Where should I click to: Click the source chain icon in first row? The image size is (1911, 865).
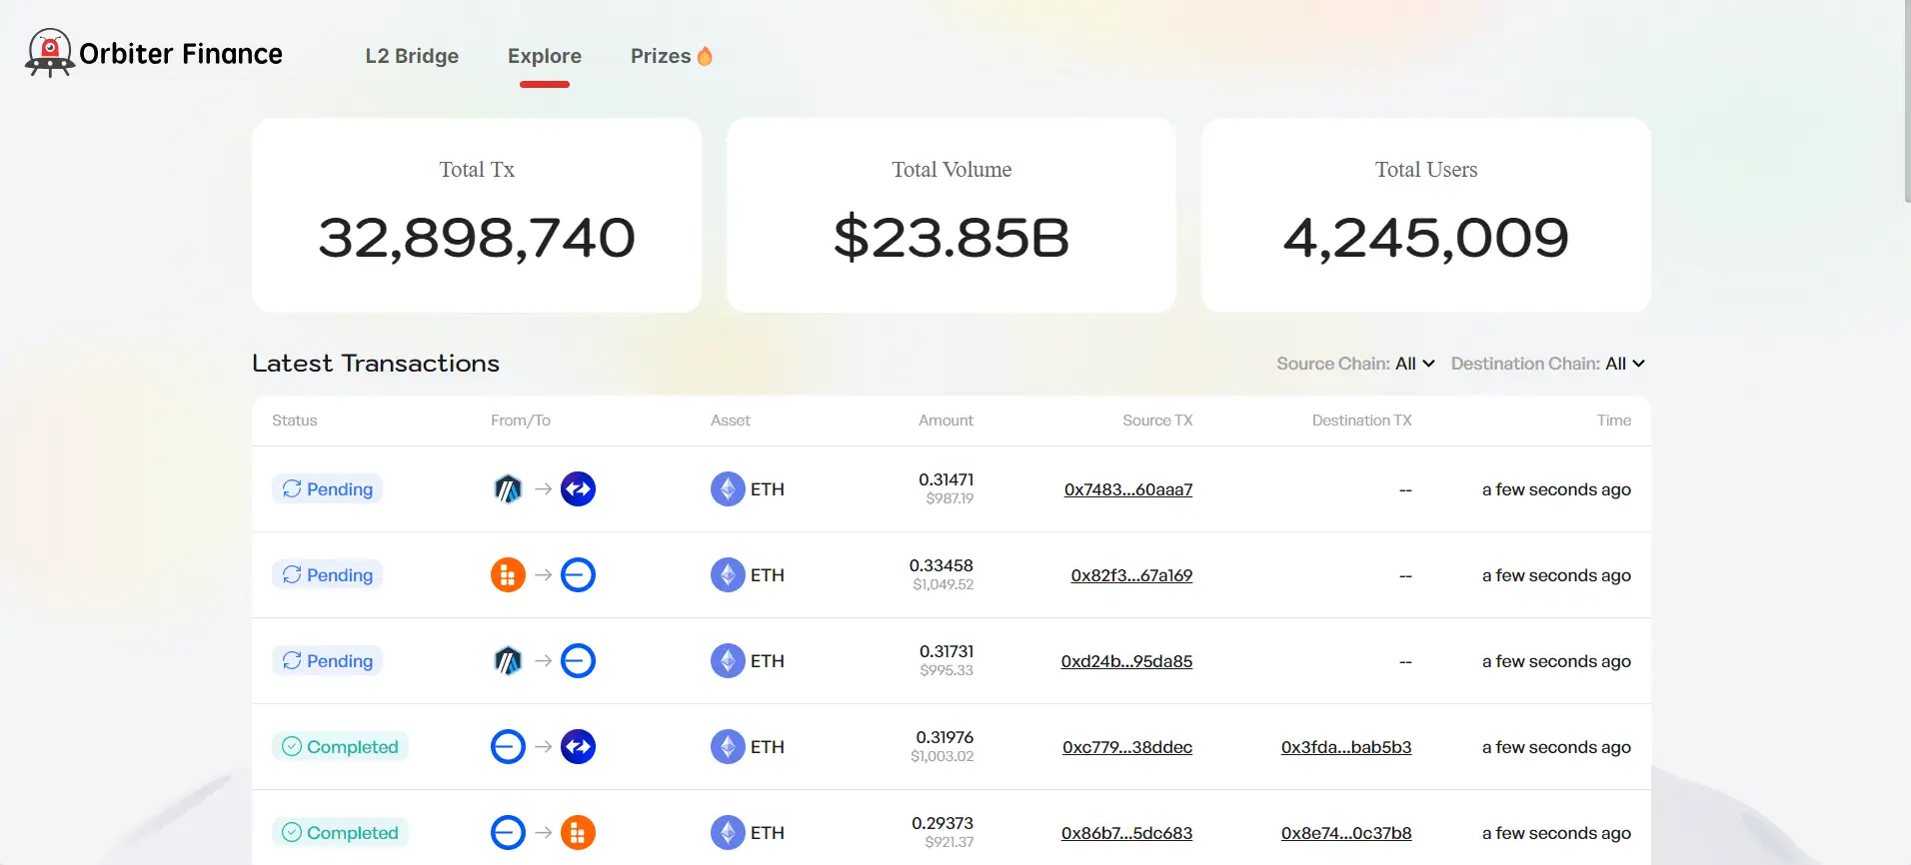[x=508, y=489]
